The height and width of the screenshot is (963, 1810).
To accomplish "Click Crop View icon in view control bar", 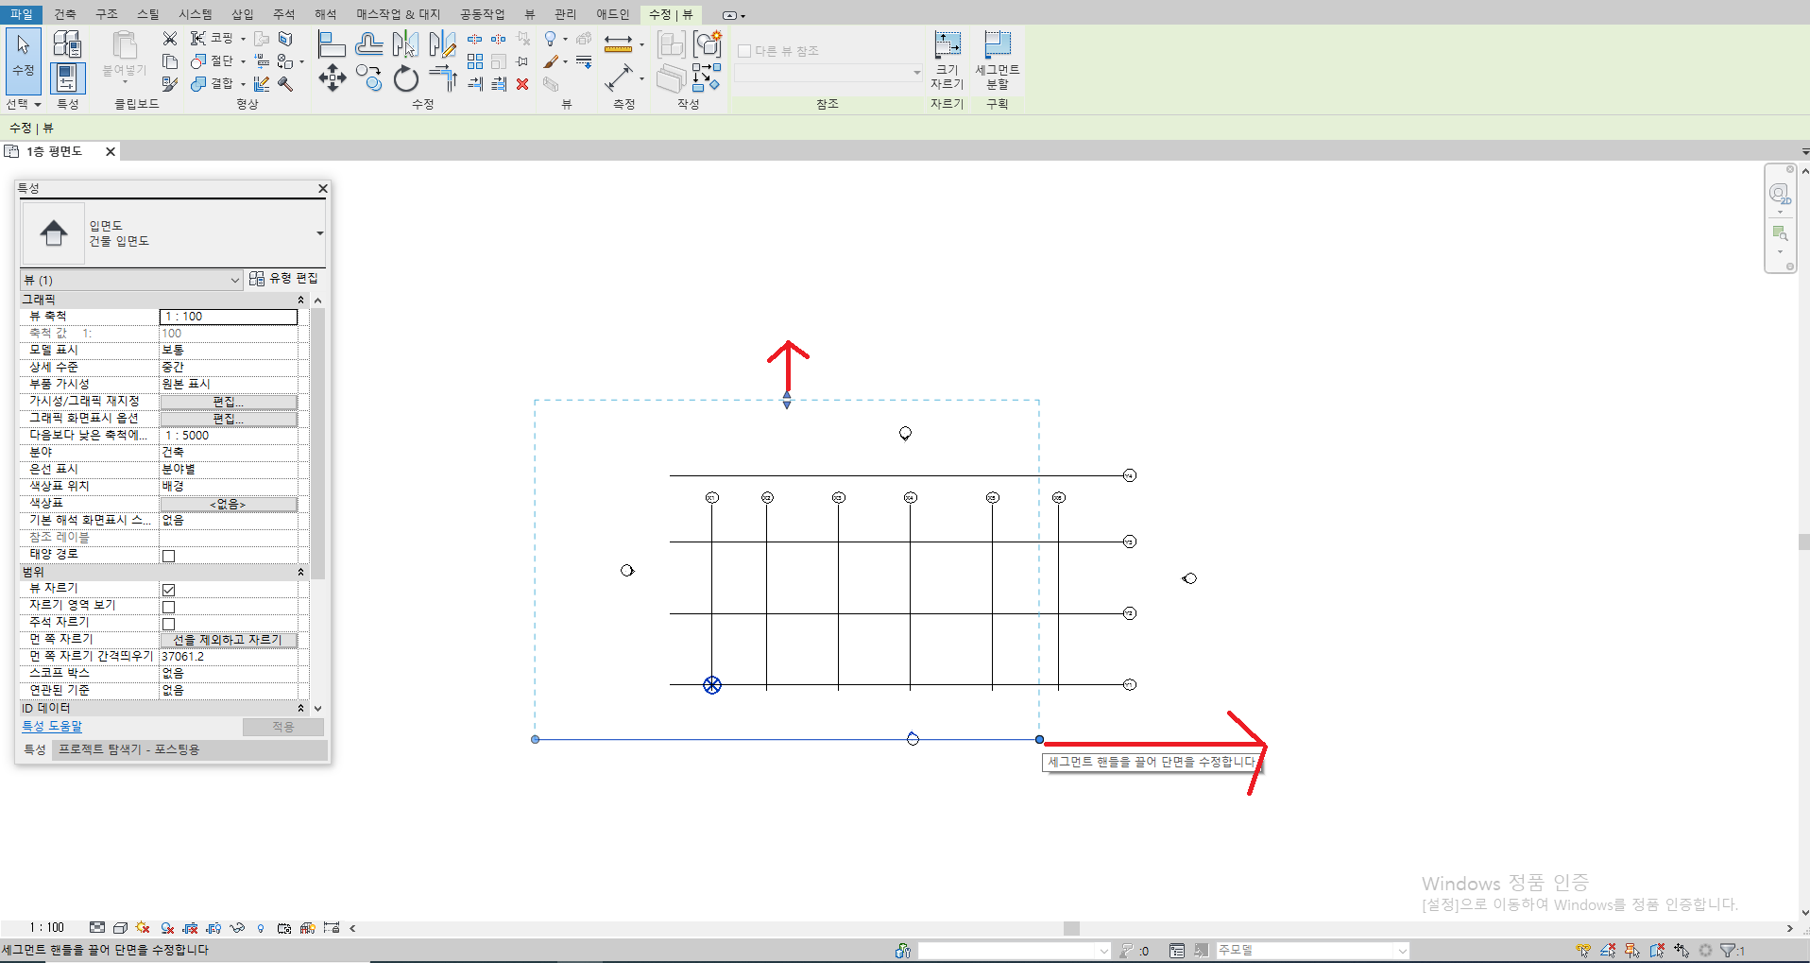I will click(190, 928).
